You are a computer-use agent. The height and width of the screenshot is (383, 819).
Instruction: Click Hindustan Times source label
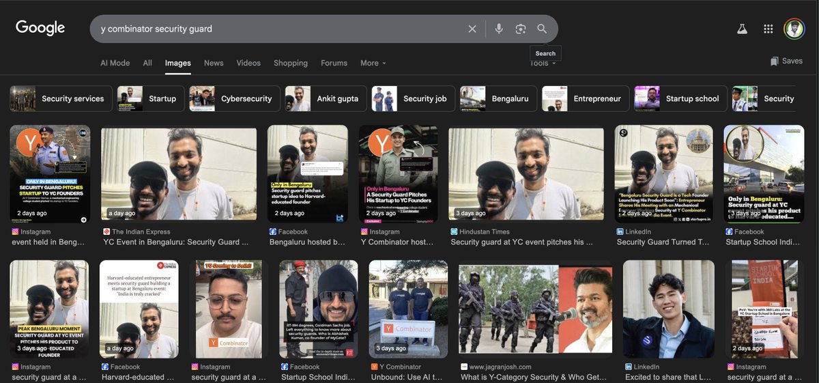pos(486,231)
